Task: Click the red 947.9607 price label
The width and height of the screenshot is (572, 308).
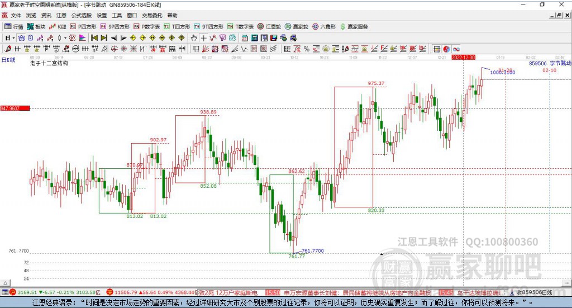Action: 15,108
